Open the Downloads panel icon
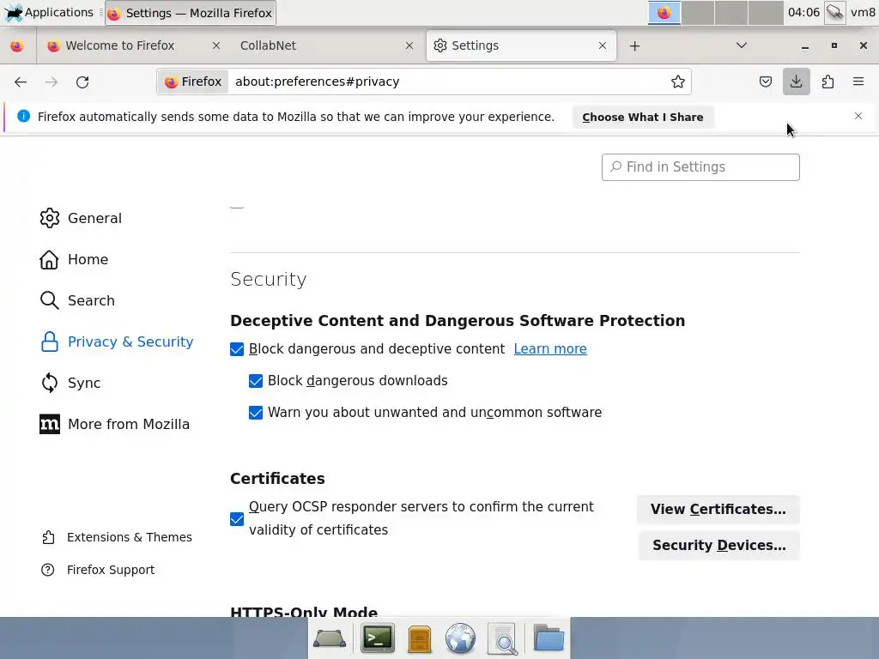879x659 pixels. coord(797,82)
